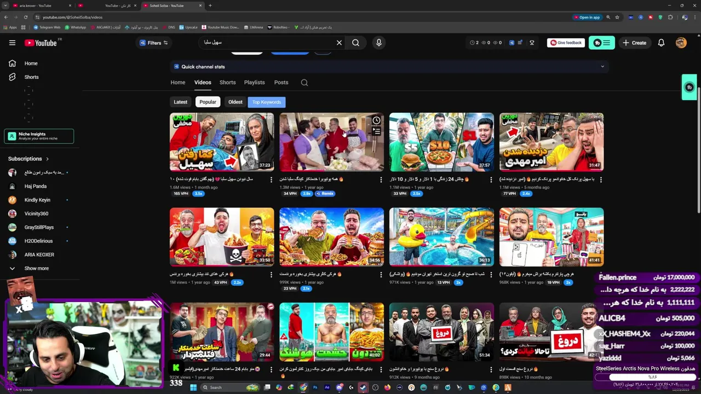
Task: Open the Windows Start button
Action: click(193, 387)
